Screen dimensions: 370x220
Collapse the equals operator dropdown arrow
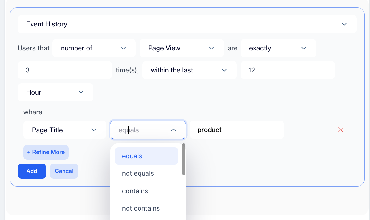click(x=173, y=130)
